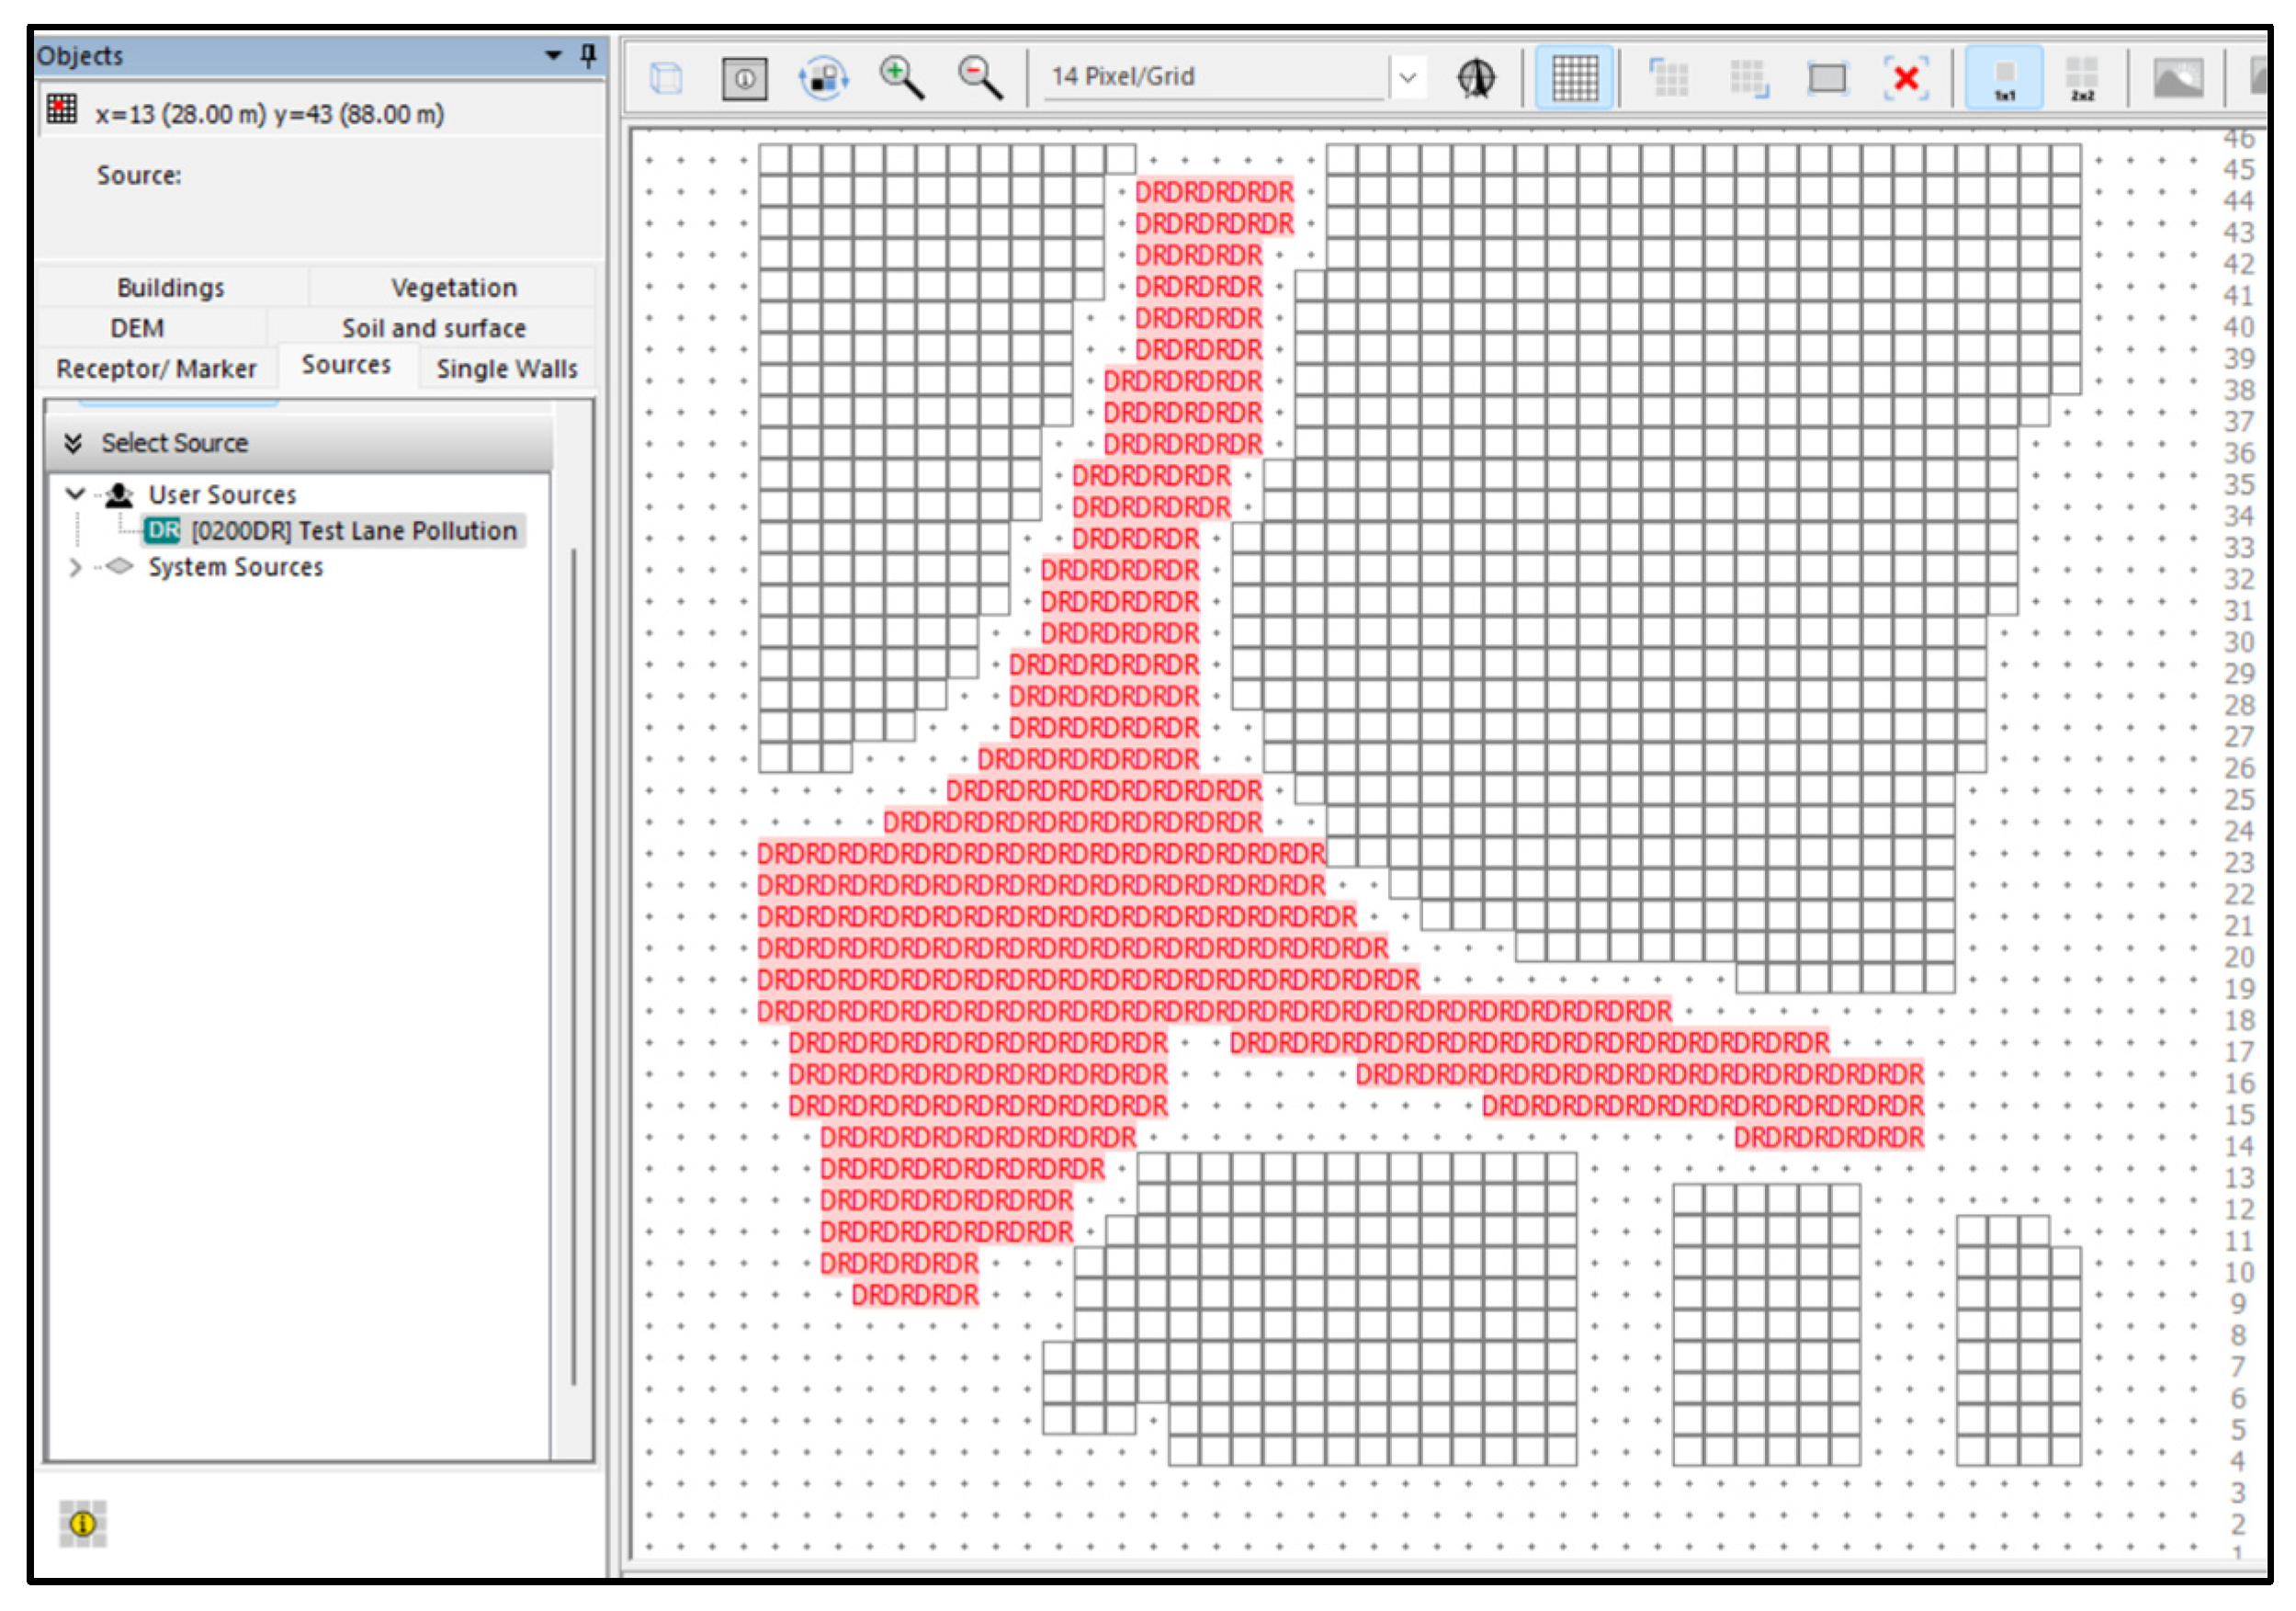Viewport: 2296px width, 1611px height.
Task: Toggle the grid display button
Action: tap(1573, 78)
